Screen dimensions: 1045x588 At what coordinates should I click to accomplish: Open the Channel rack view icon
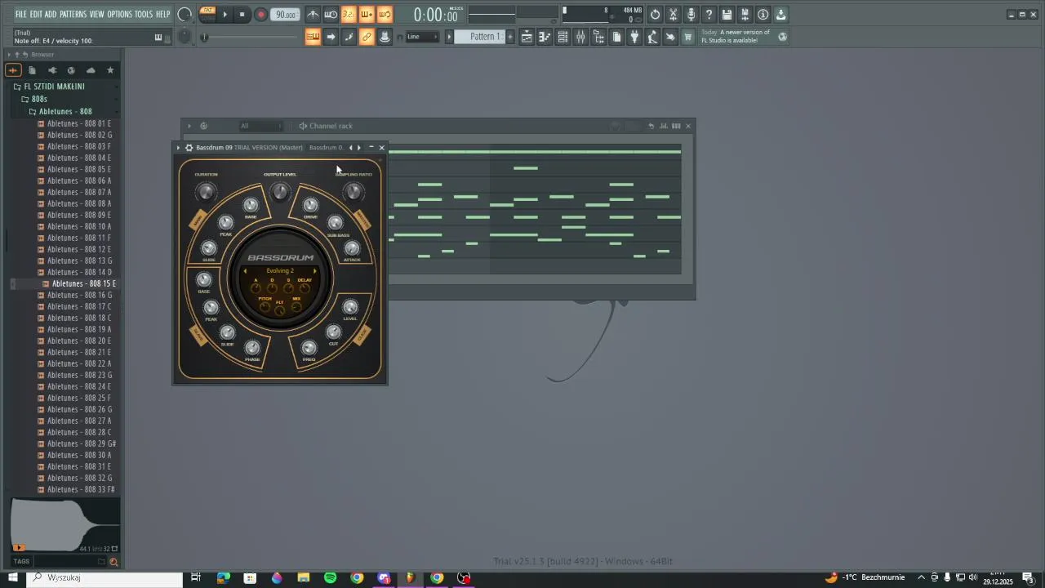pyautogui.click(x=563, y=37)
